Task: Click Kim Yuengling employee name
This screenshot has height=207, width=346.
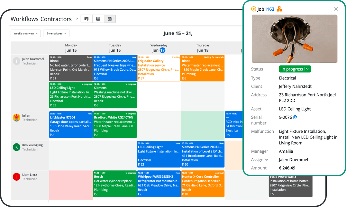Action: (32, 145)
